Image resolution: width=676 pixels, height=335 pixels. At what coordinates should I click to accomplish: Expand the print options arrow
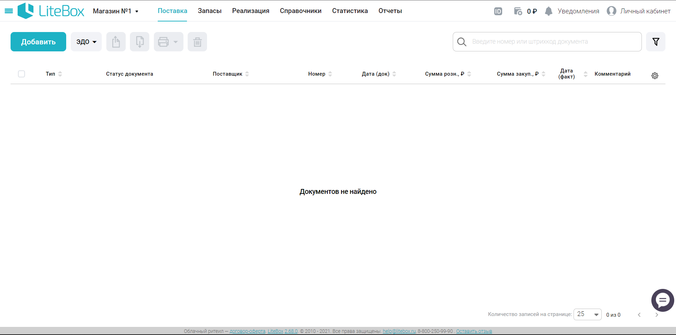point(176,42)
